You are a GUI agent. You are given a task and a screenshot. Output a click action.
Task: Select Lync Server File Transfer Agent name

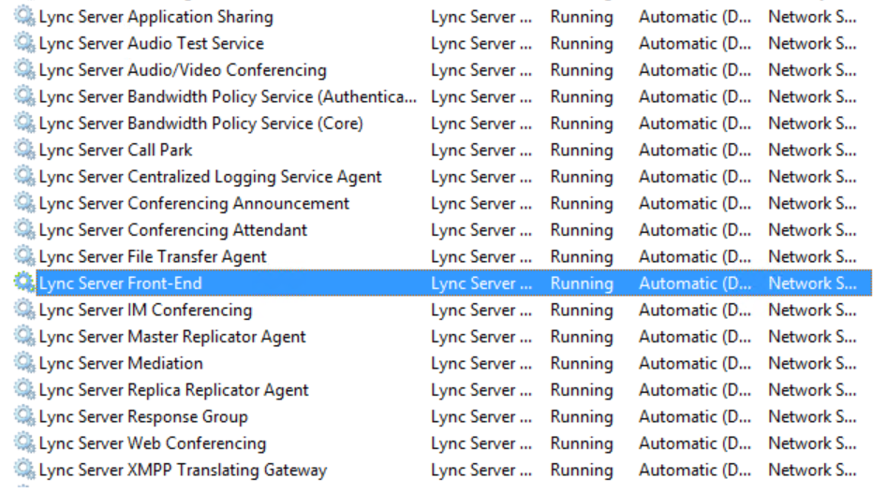pos(153,257)
